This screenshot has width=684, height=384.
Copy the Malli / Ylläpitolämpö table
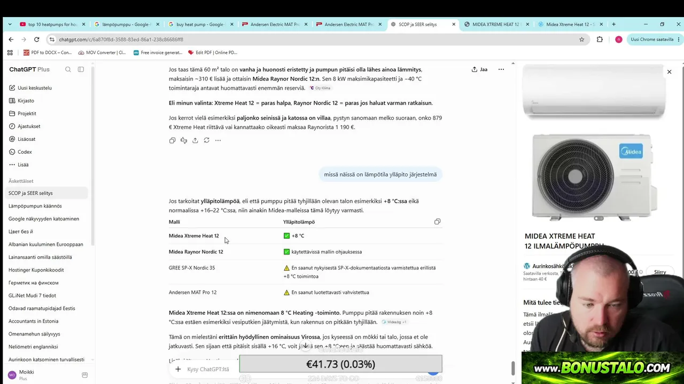(x=437, y=222)
